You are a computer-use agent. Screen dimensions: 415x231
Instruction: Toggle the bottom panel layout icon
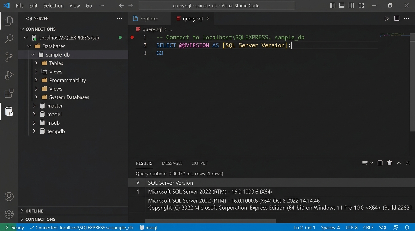(x=342, y=5)
